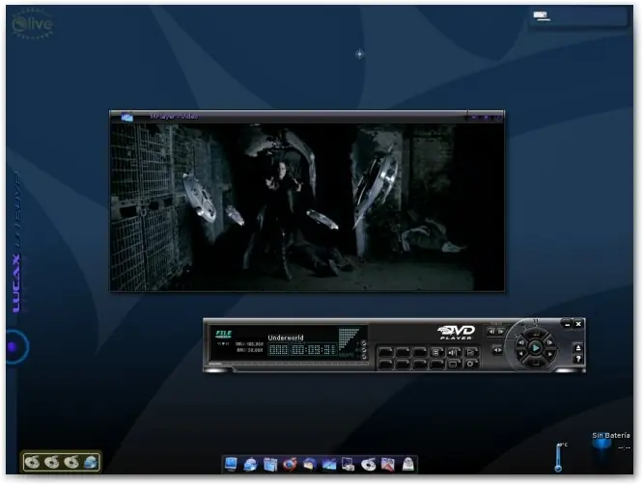Click the skip next button on round dial
Screen dimensions: 643x485
tap(549, 342)
